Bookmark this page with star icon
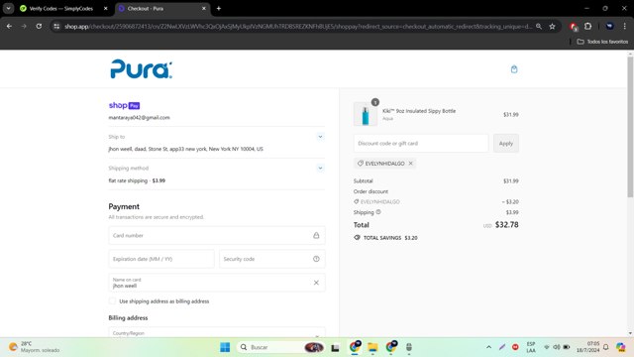This screenshot has width=634, height=357. click(553, 27)
